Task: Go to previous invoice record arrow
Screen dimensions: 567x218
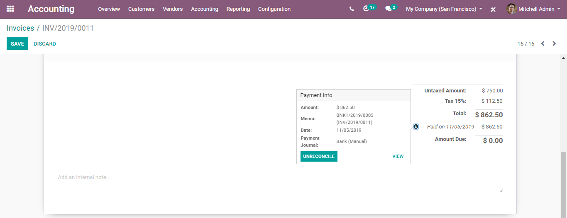Action: [543, 44]
